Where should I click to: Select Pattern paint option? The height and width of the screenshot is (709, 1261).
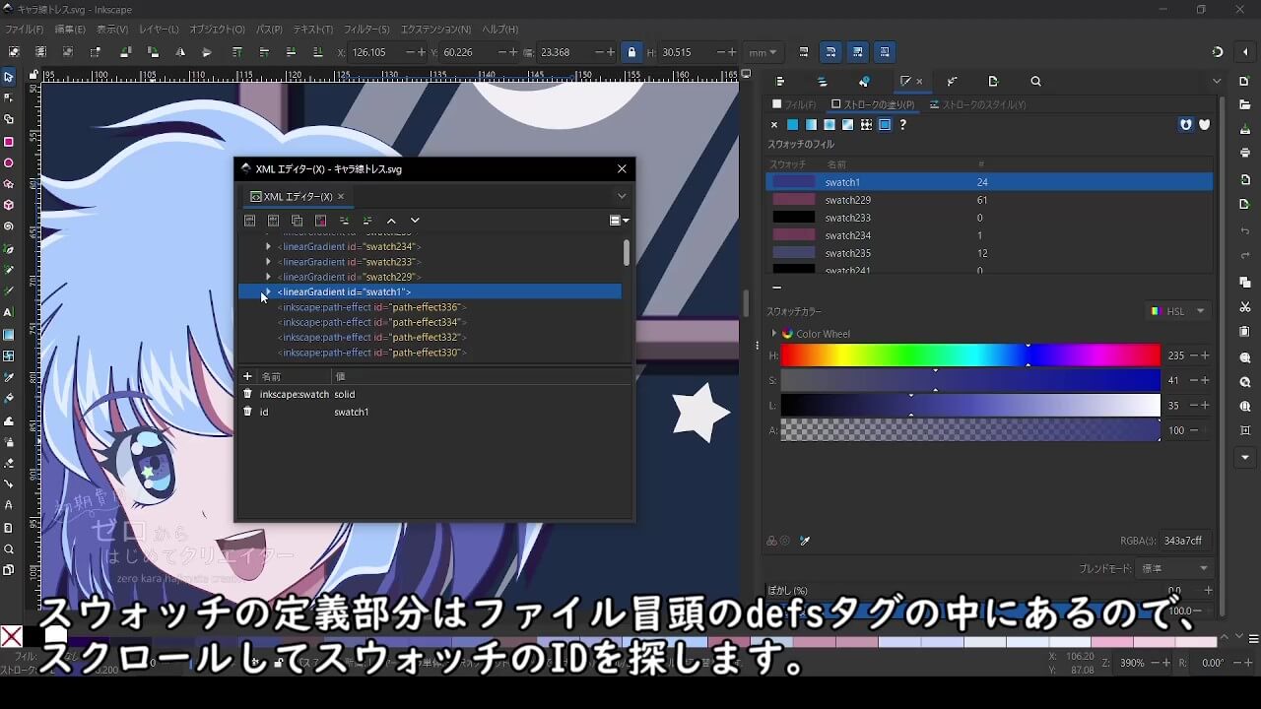[866, 125]
